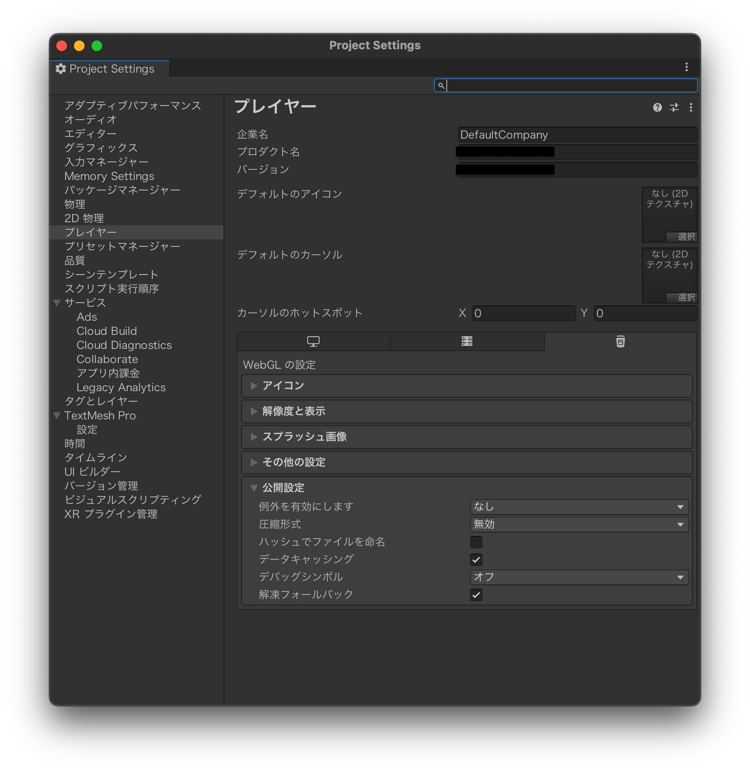The width and height of the screenshot is (750, 771).
Task: Click the バージョン input field
Action: (x=577, y=170)
